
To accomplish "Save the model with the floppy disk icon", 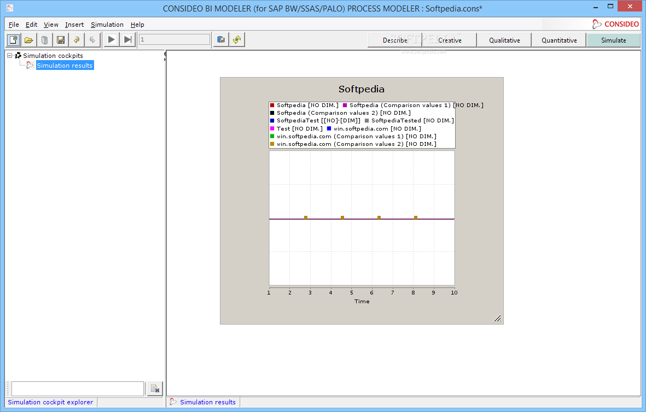I will (x=61, y=40).
